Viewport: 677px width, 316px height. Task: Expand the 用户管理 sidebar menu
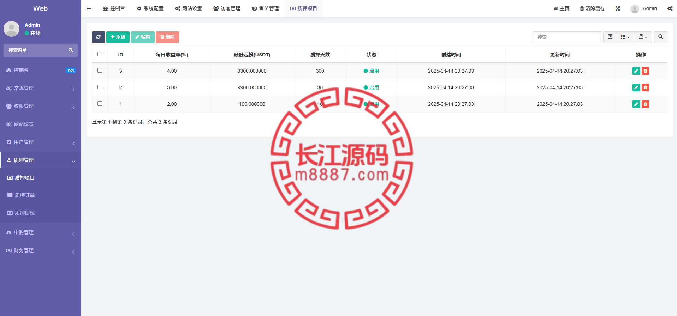point(41,142)
